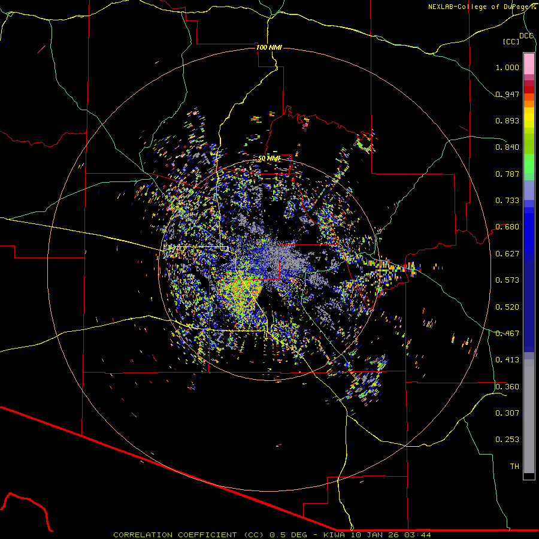Click the black radar site dot at center

pyautogui.click(x=269, y=269)
